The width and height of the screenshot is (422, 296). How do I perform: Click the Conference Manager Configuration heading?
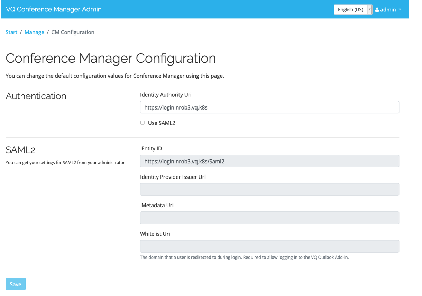click(x=111, y=58)
